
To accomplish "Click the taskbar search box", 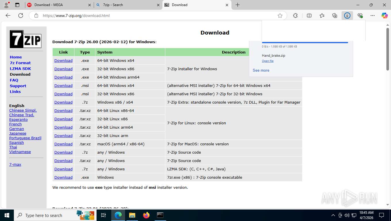I will click(55, 215).
